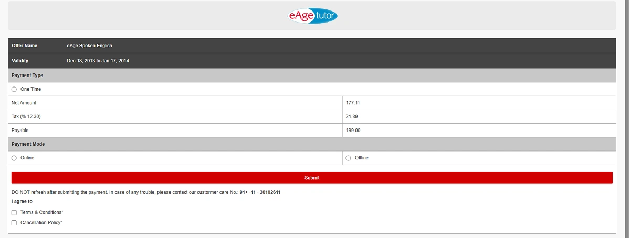
Task: Click the "I agree to" heading
Action: tap(22, 201)
